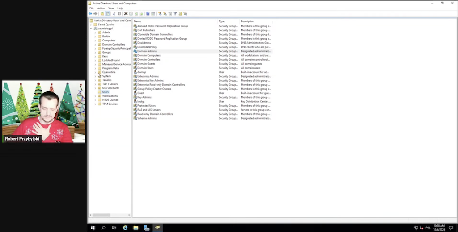Viewport: 458px width, 232px height.
Task: Expand the Tier 1 Servers node
Action: pos(95,84)
